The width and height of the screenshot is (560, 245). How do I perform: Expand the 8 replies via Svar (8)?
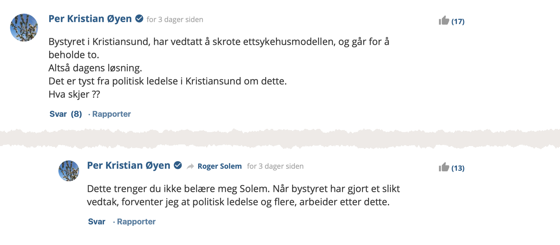(66, 114)
